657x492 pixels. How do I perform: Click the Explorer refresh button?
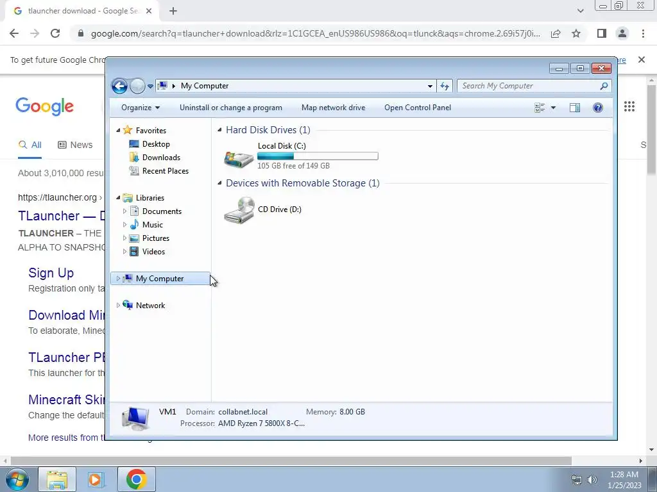(445, 86)
